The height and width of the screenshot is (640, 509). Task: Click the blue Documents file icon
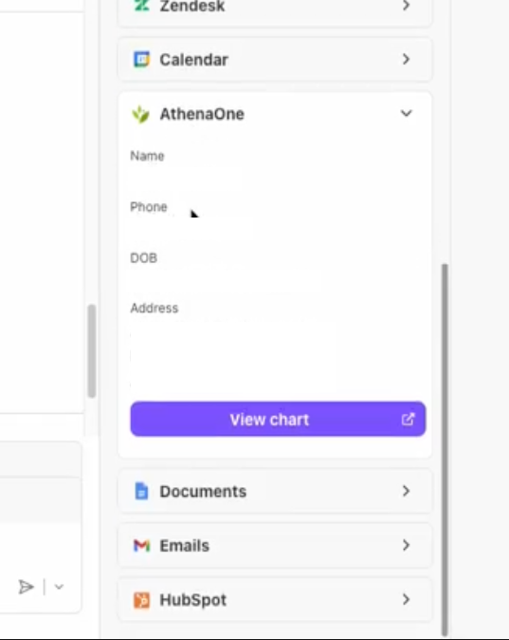(x=141, y=491)
